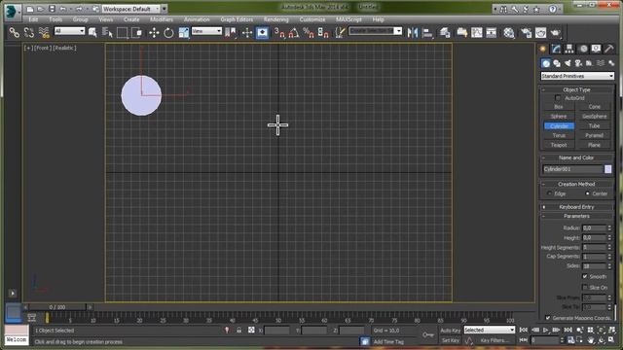Open the selection filter All dropdown
The image size is (623, 350).
click(69, 31)
